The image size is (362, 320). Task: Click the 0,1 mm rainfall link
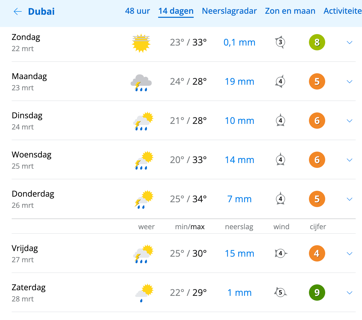tap(239, 42)
